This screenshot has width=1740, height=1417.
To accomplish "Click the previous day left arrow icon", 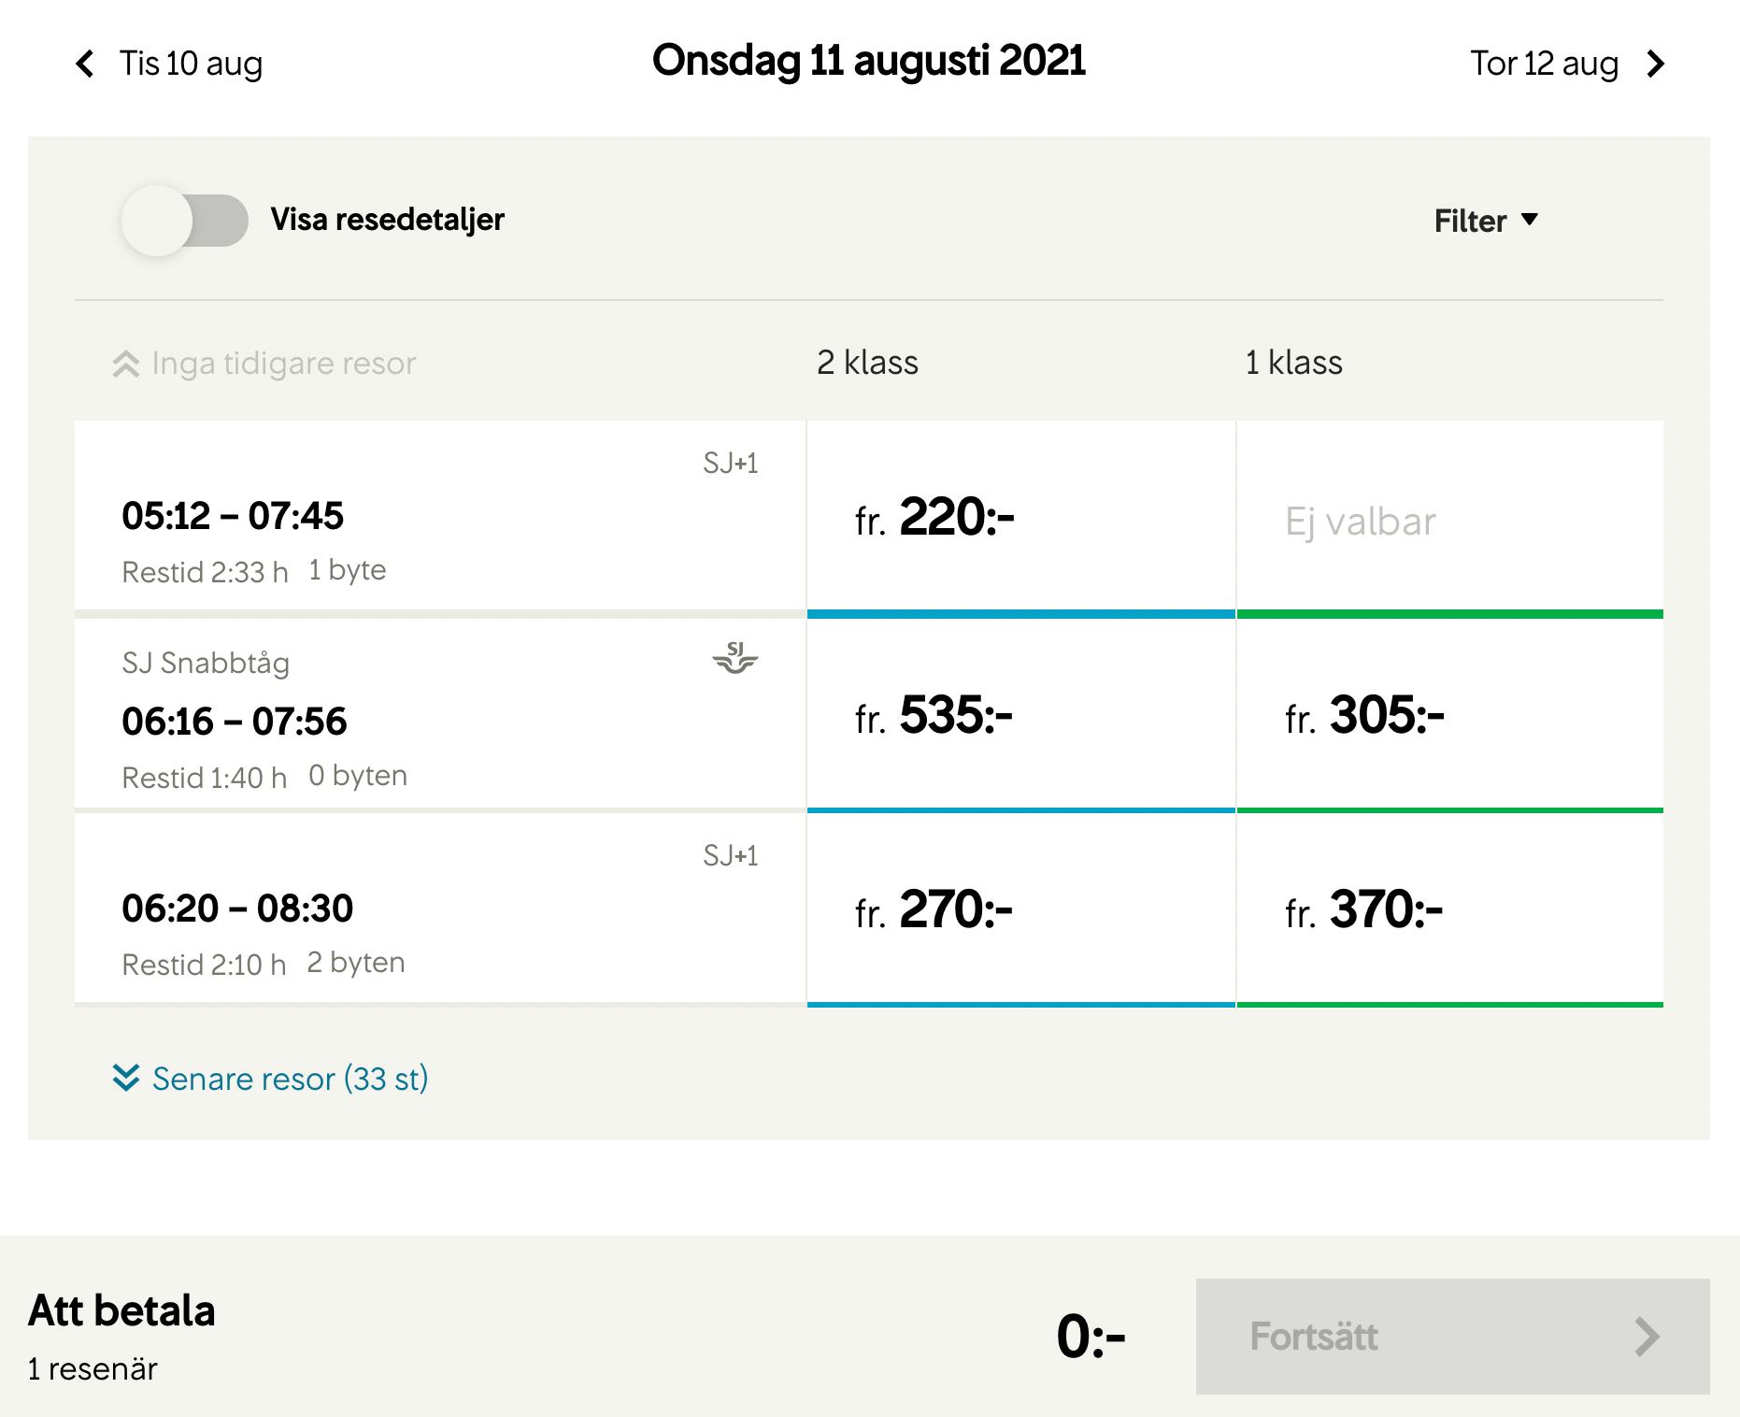I will [85, 64].
